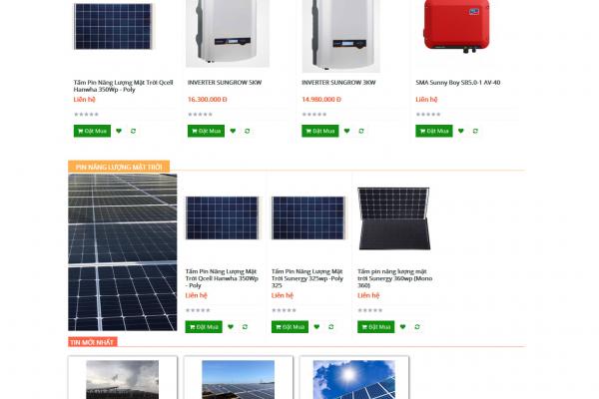Open Tấm Pin Sunergy 325wp Poly title link

pyautogui.click(x=306, y=277)
